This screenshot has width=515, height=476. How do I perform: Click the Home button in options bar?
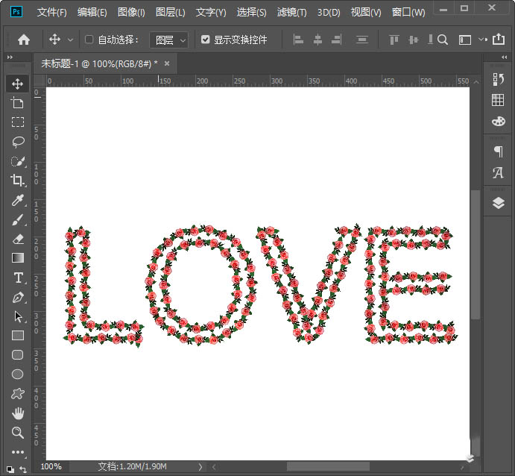tap(24, 40)
